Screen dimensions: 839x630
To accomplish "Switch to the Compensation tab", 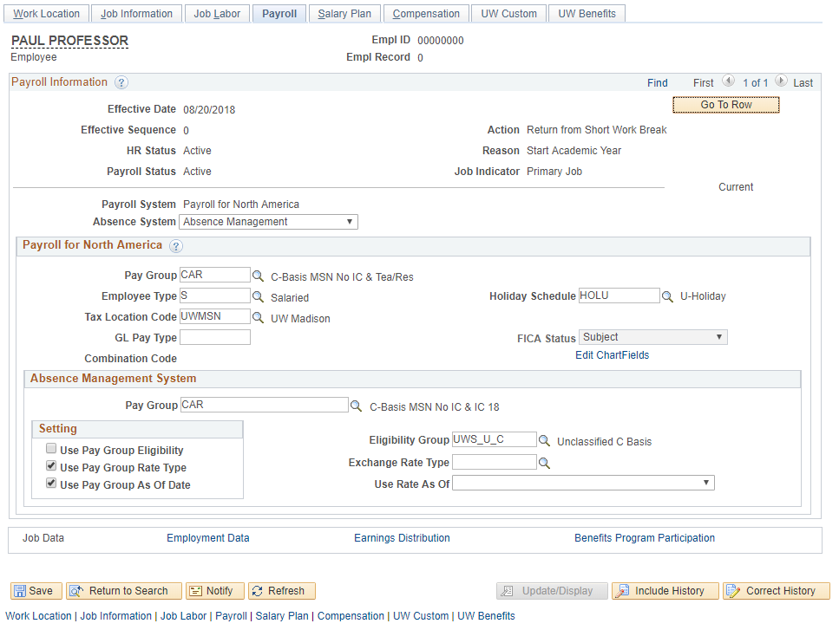I will (426, 14).
